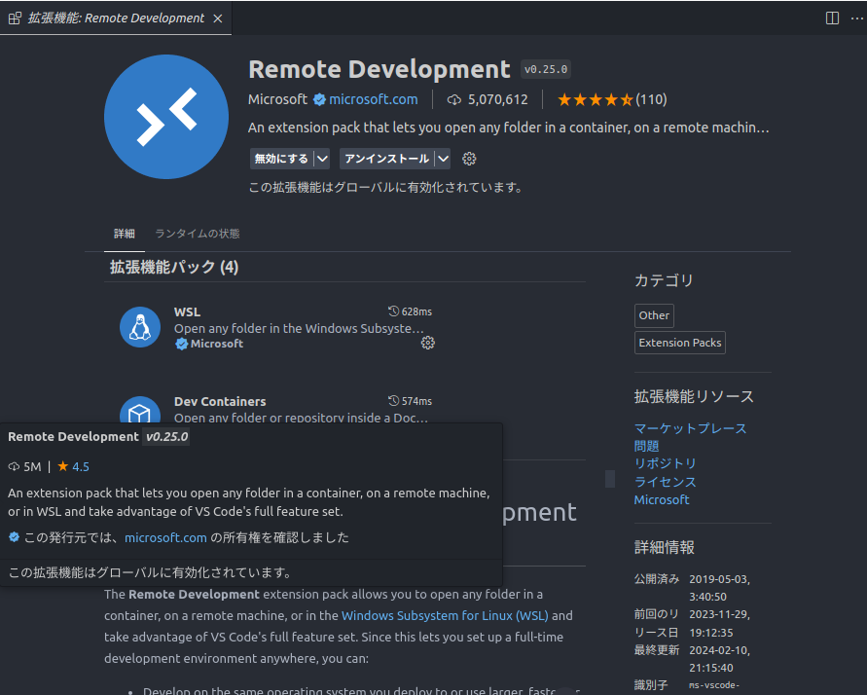This screenshot has width=867, height=695.
Task: Click the Dev Containers 574ms activation time
Action: (410, 401)
